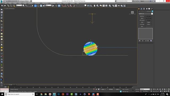170x96 pixels.
Task: Click the object name field
Action: click(145, 11)
